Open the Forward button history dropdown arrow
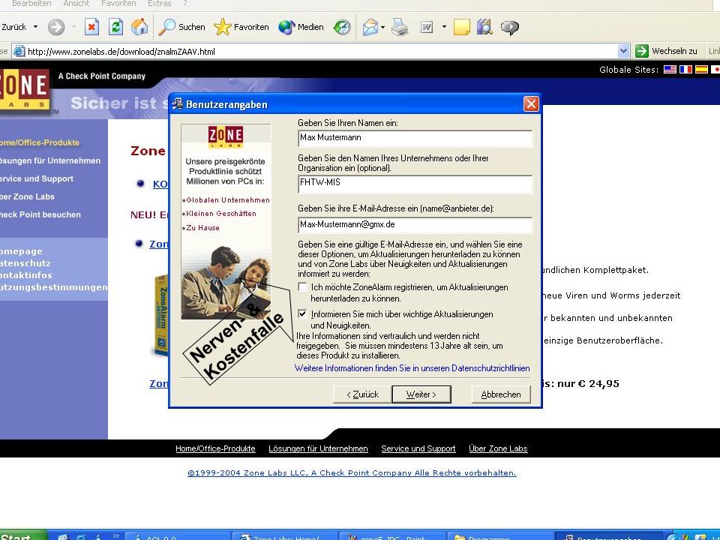720x540 pixels. click(x=73, y=27)
